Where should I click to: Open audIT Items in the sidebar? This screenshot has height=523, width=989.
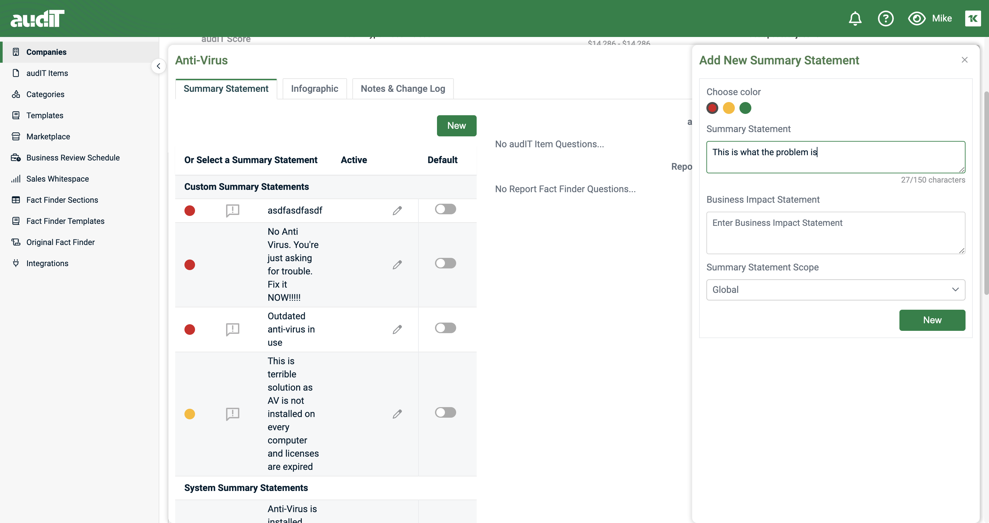(x=79, y=73)
